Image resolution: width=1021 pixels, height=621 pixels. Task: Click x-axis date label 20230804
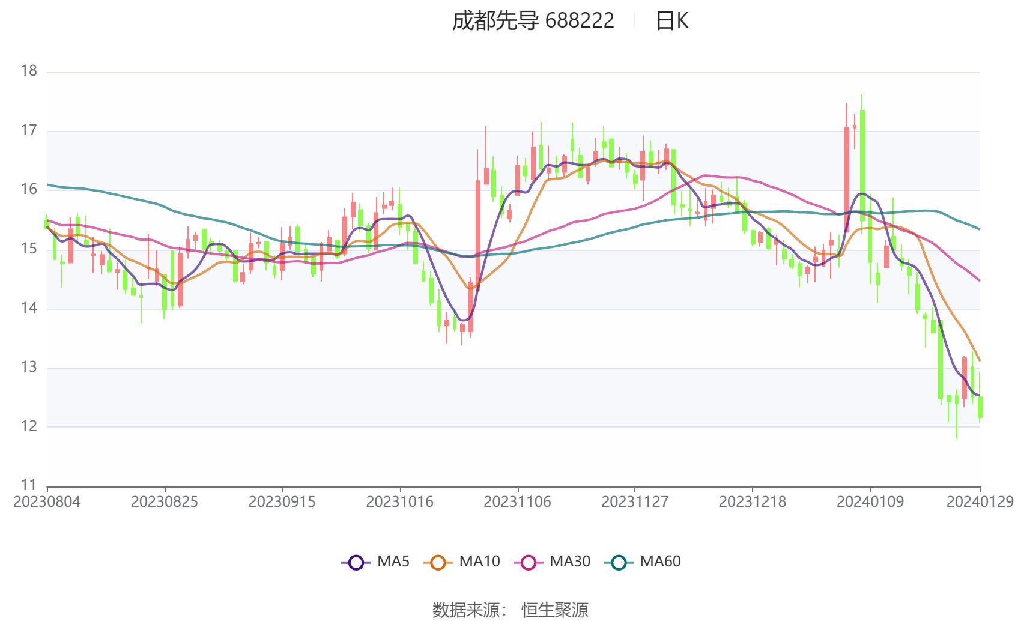[47, 502]
